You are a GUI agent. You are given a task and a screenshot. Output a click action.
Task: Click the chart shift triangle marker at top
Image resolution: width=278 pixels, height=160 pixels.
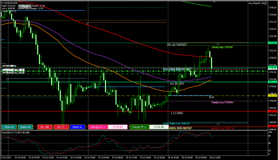coord(214,1)
